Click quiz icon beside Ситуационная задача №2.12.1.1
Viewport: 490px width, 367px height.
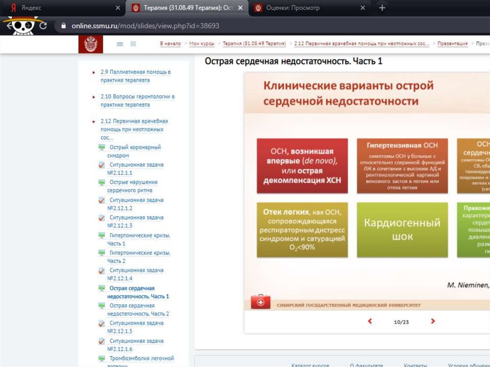click(x=102, y=165)
